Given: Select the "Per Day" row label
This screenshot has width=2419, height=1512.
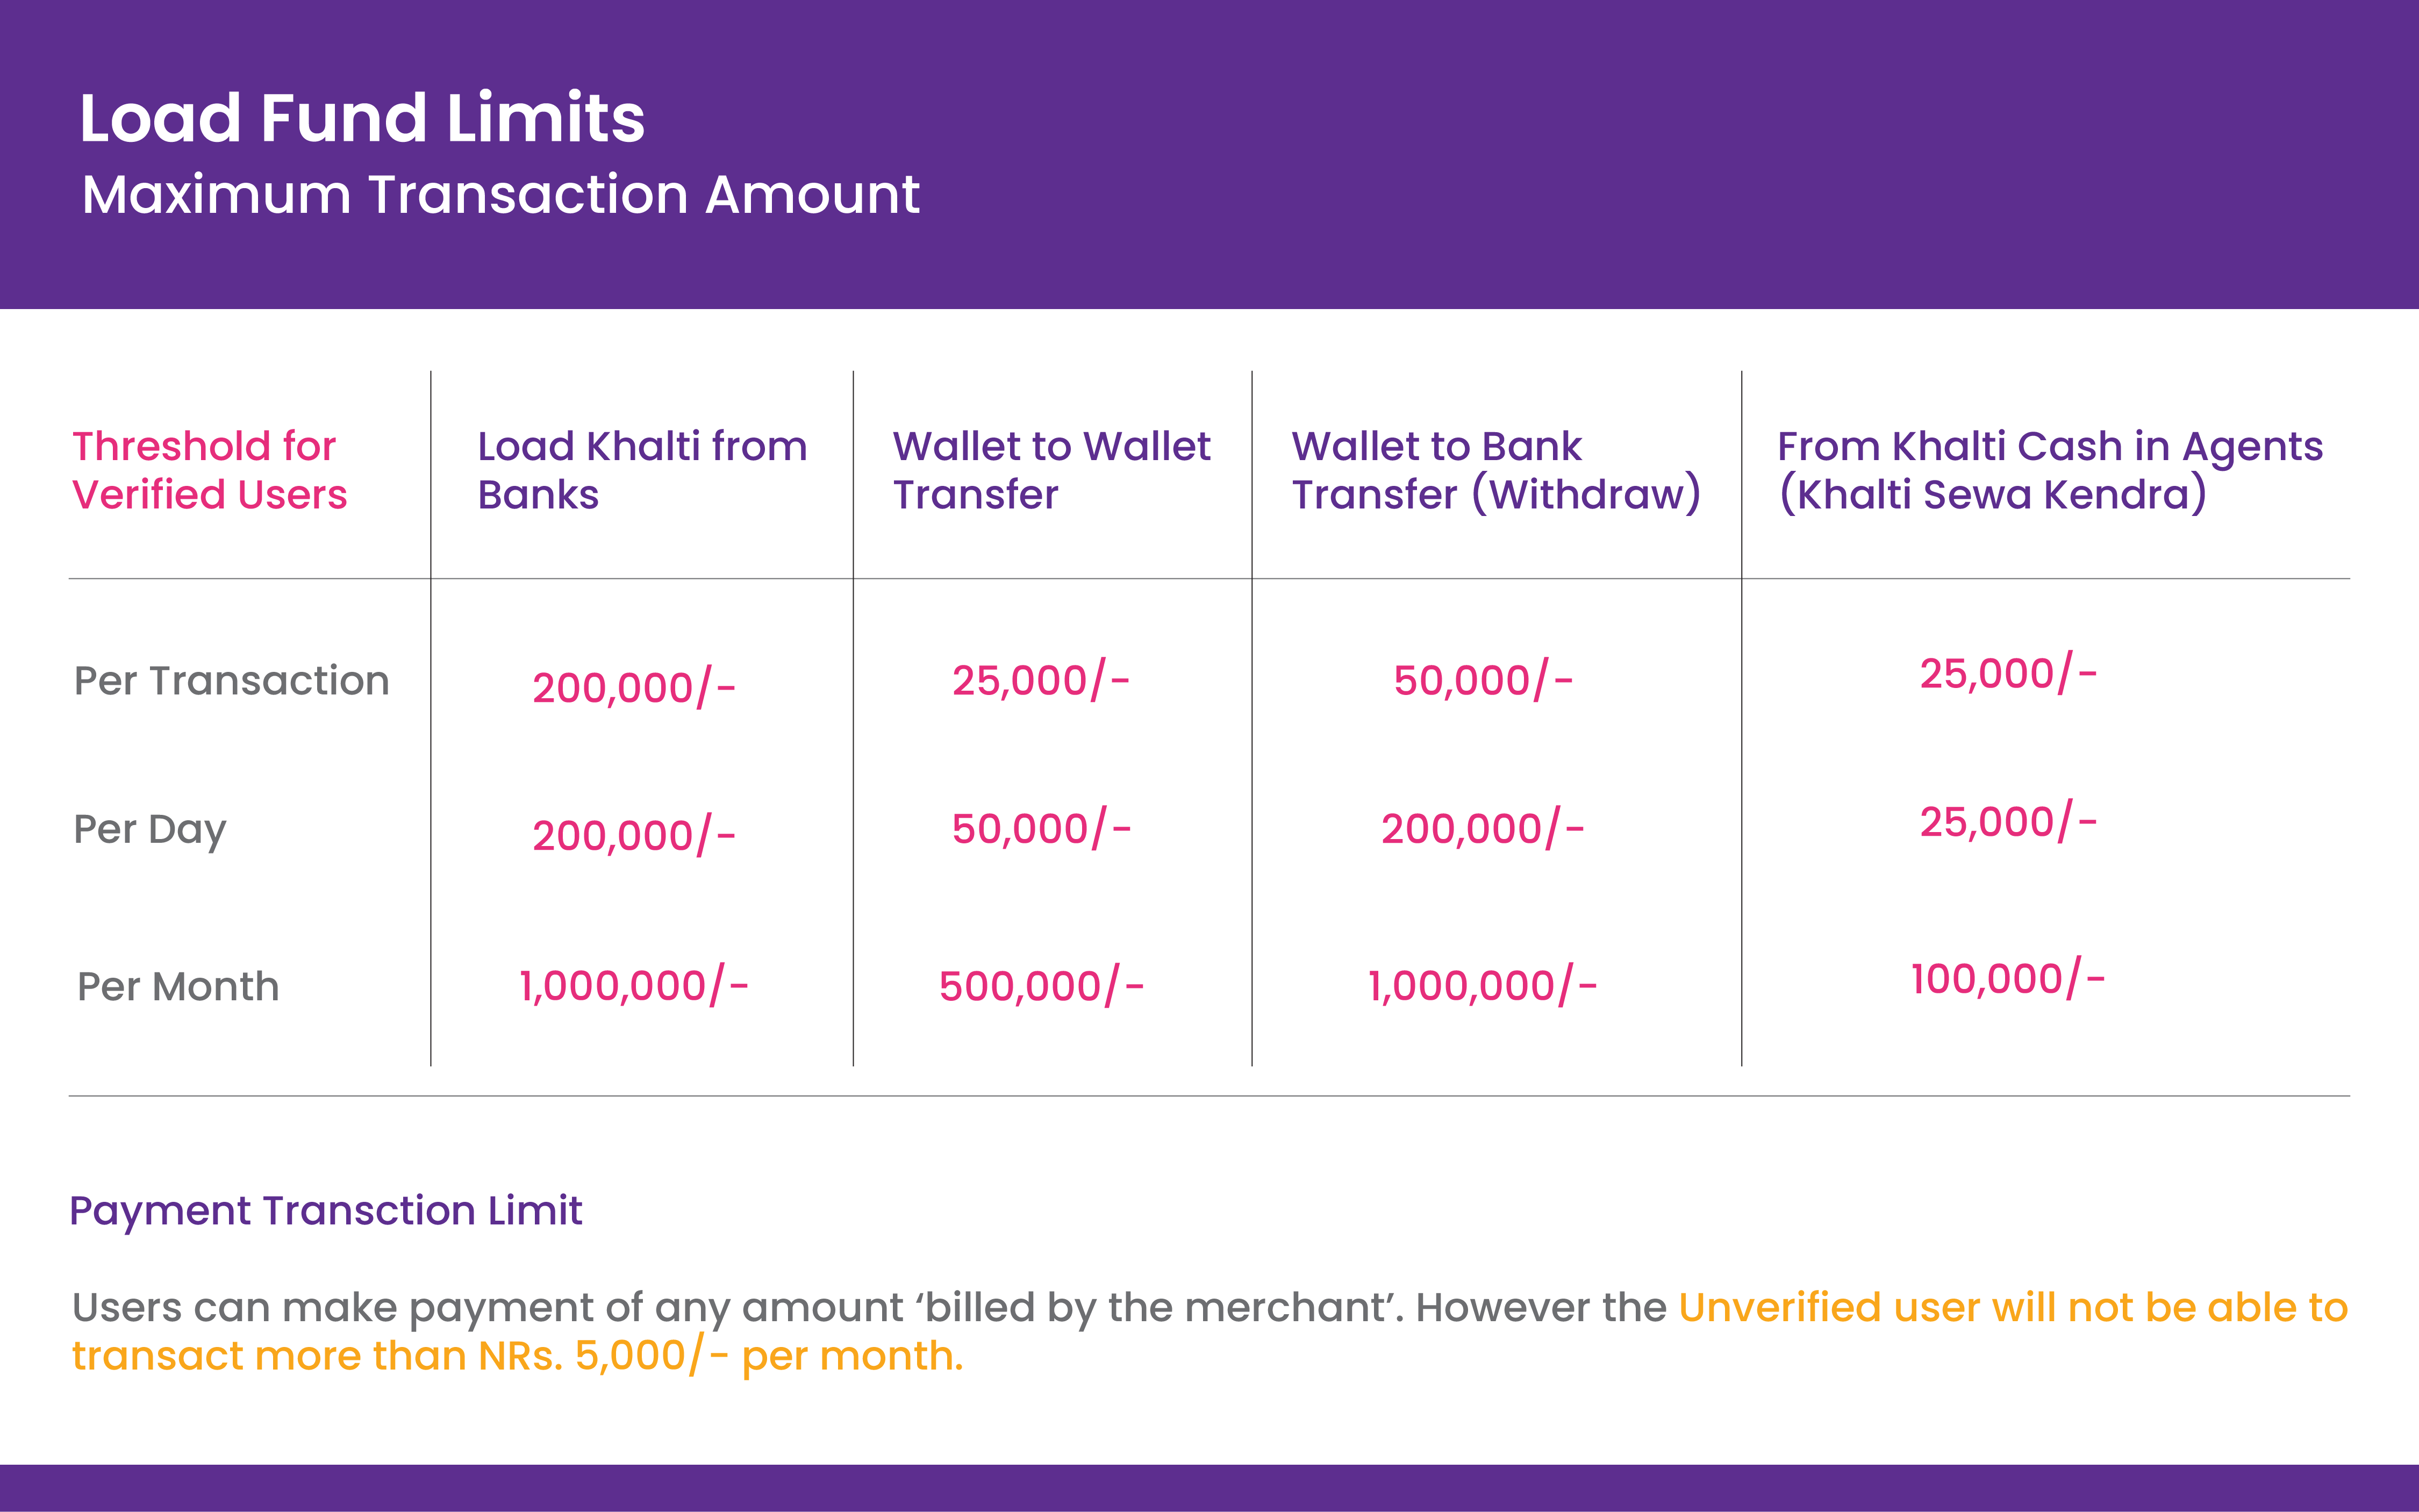Looking at the screenshot, I should tap(150, 829).
